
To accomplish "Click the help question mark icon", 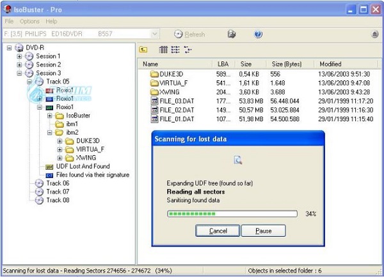I will coord(259,34).
